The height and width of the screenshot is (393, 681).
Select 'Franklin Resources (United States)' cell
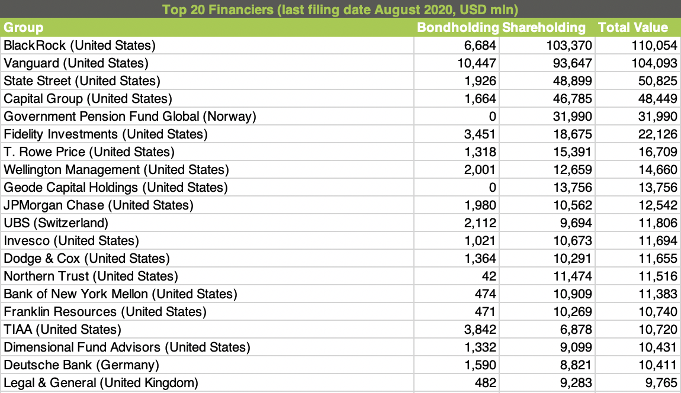pos(207,313)
